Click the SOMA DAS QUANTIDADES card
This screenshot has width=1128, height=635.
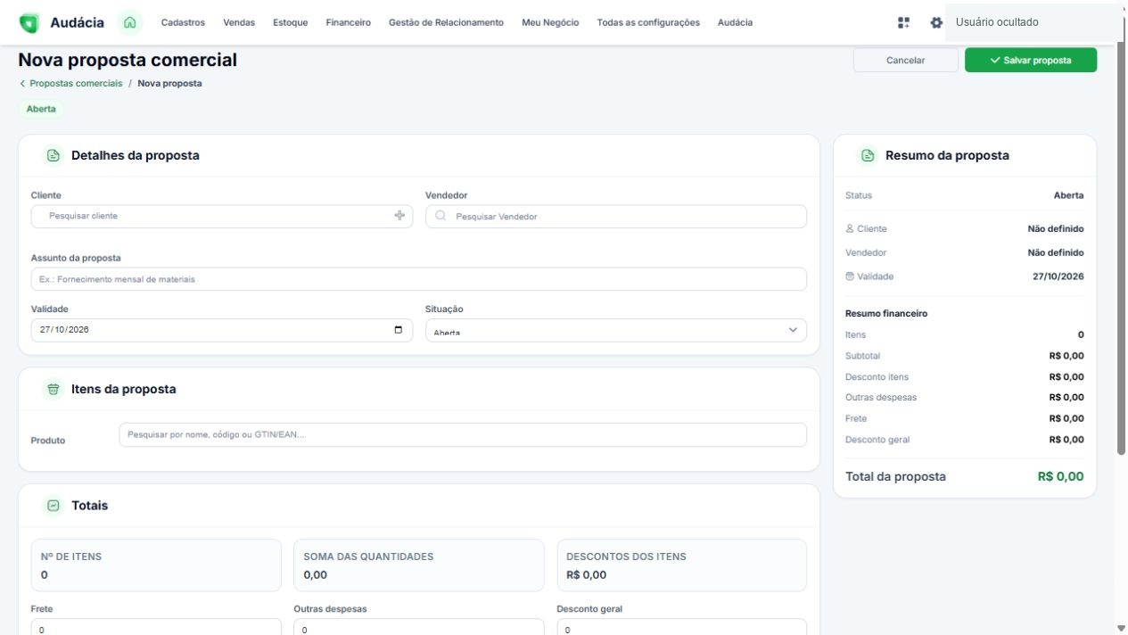419,565
